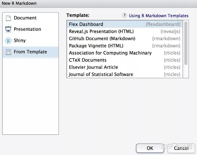Click the template list scrollbar
The height and width of the screenshot is (155, 197).
tap(186, 42)
